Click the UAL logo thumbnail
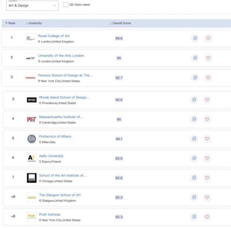The width and height of the screenshot is (231, 228). pyautogui.click(x=30, y=58)
